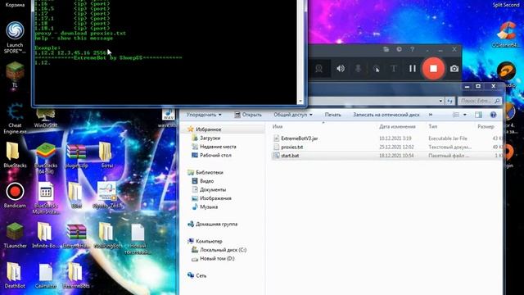Click the Explorer search field

[x=479, y=101]
